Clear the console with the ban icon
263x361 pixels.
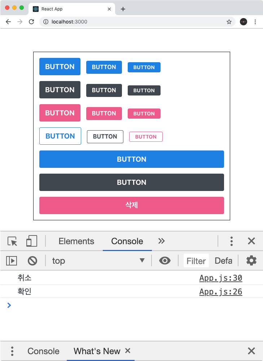pyautogui.click(x=32, y=261)
